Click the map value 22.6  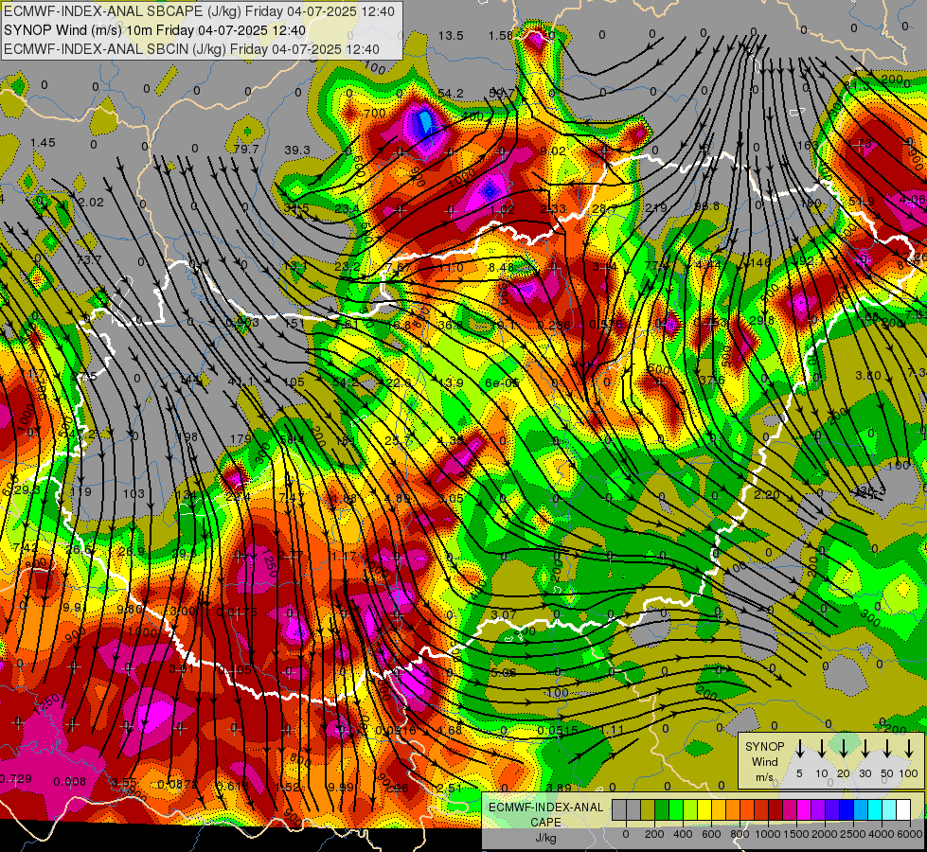click(x=399, y=383)
